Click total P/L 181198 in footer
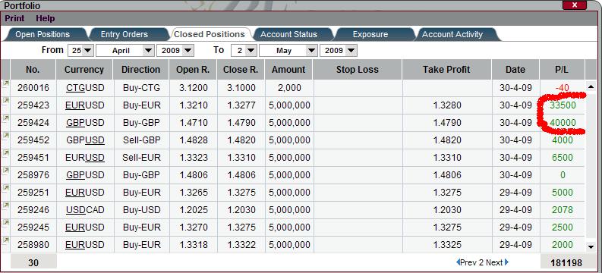This screenshot has height=273, width=602. click(x=566, y=263)
